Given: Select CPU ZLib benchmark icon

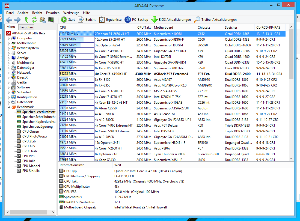Looking at the screenshot, I should [19, 141].
